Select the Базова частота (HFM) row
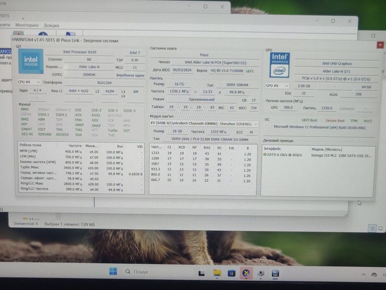Screen dimensions: 386x290 pos(81,162)
